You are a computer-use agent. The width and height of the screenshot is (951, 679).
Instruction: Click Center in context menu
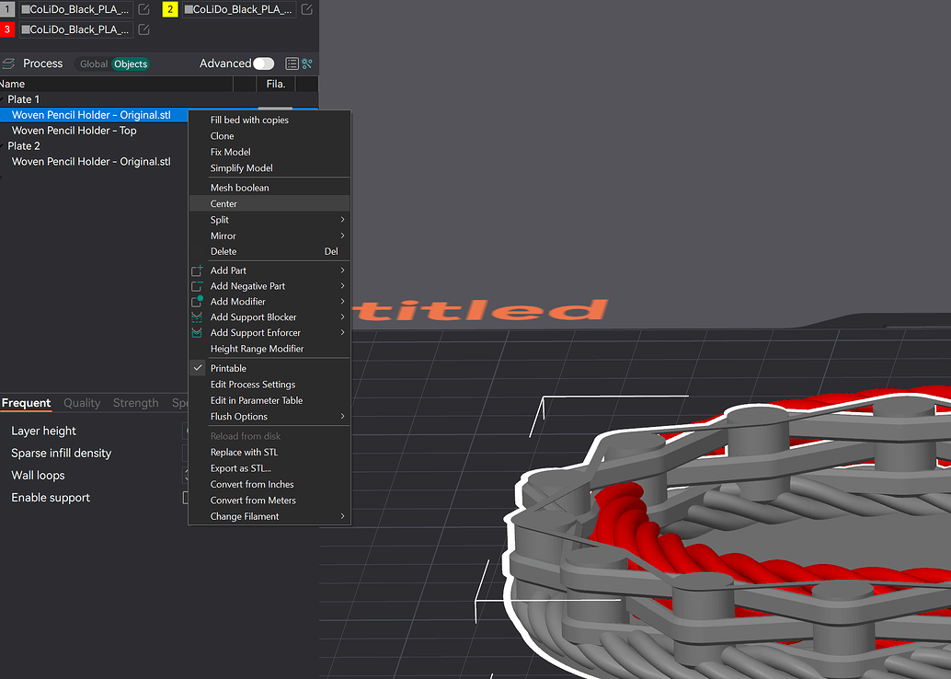[269, 204]
